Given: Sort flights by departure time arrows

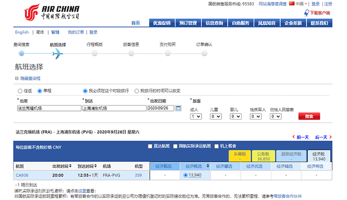Looking at the screenshot, I should [70, 166].
